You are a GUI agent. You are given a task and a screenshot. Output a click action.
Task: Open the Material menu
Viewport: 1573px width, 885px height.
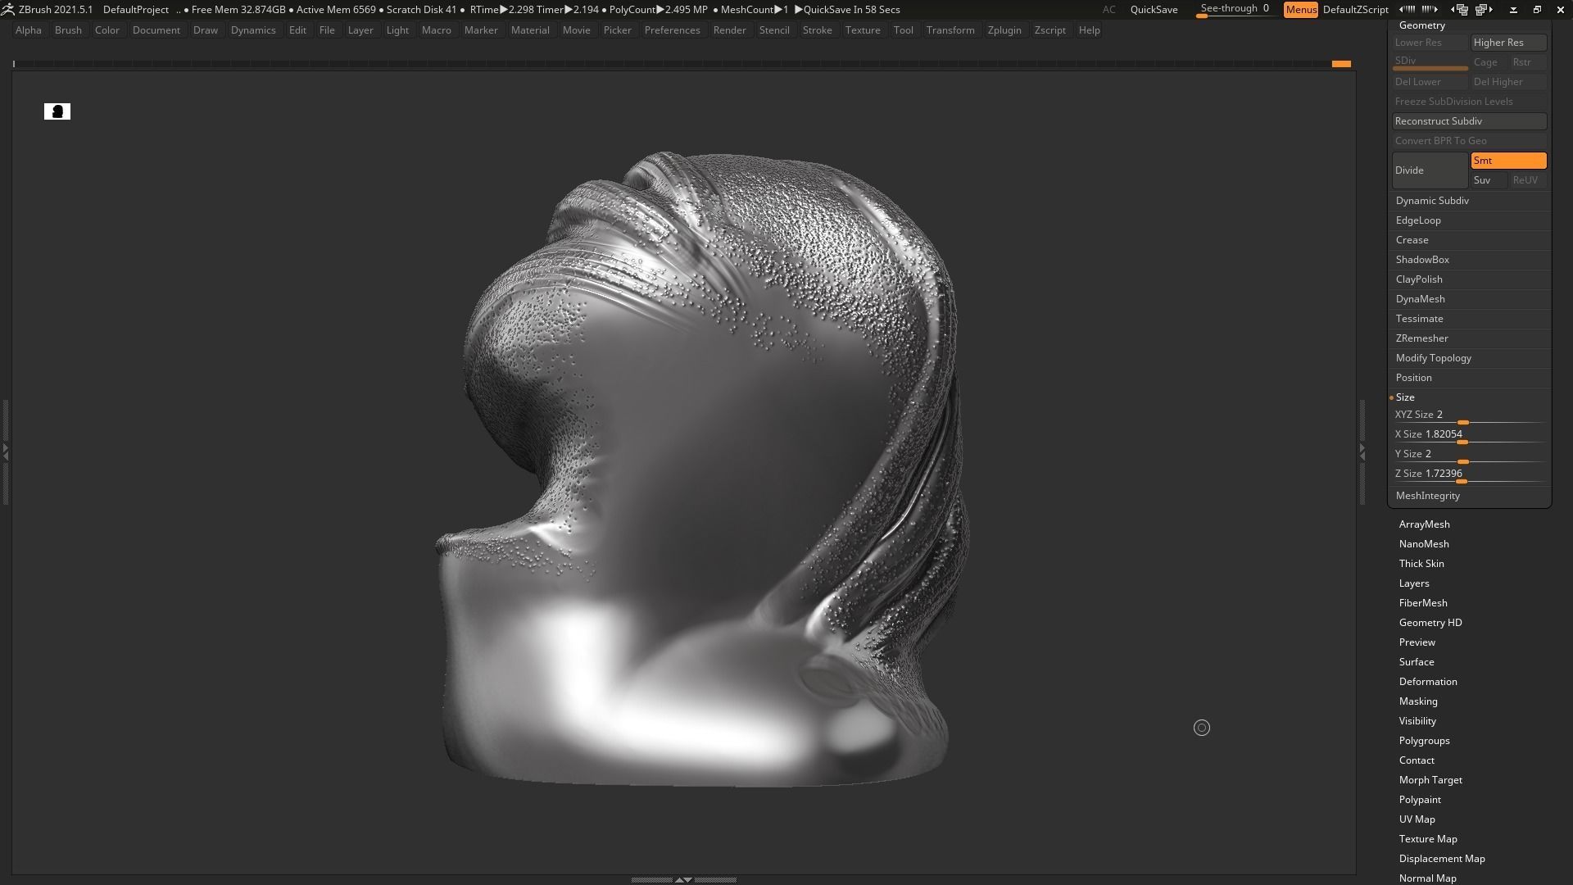click(x=530, y=30)
